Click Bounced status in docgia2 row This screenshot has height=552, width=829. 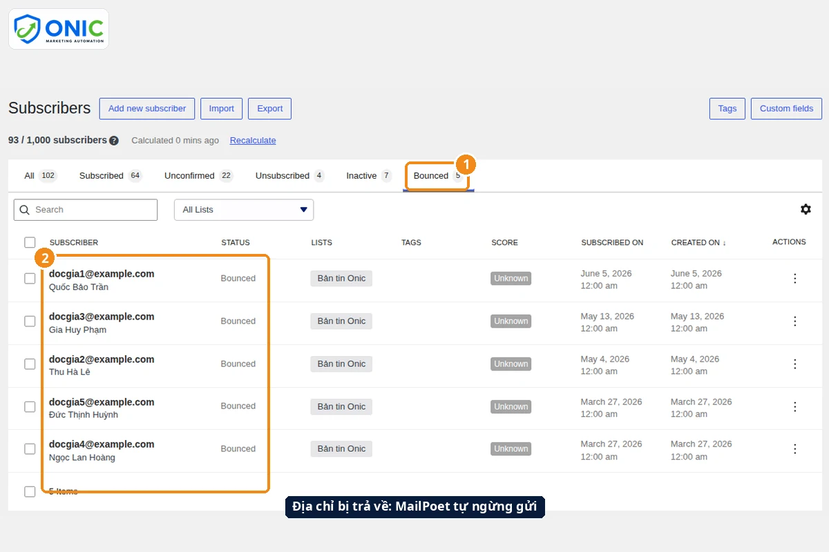tap(238, 364)
